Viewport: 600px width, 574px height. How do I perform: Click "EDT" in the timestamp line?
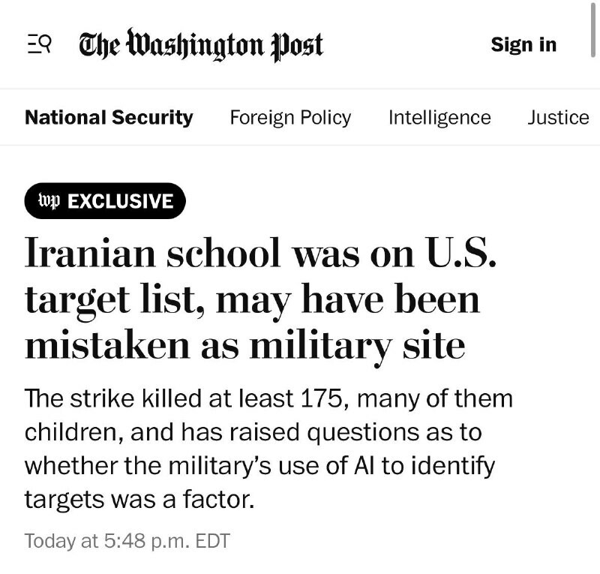click(212, 540)
